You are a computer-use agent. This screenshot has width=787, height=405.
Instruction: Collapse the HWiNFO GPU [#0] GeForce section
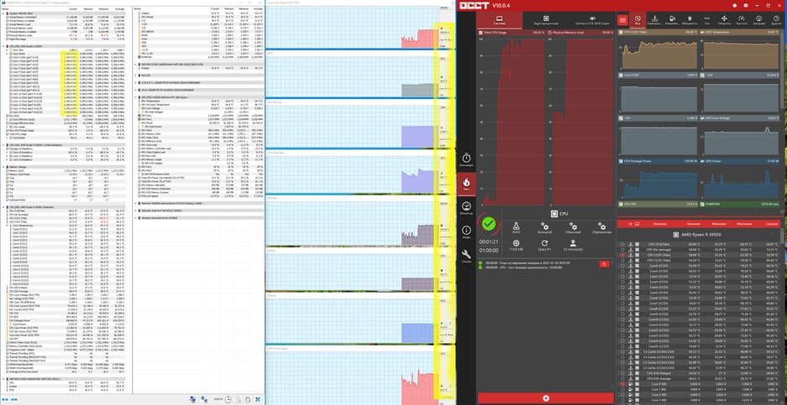click(x=137, y=96)
